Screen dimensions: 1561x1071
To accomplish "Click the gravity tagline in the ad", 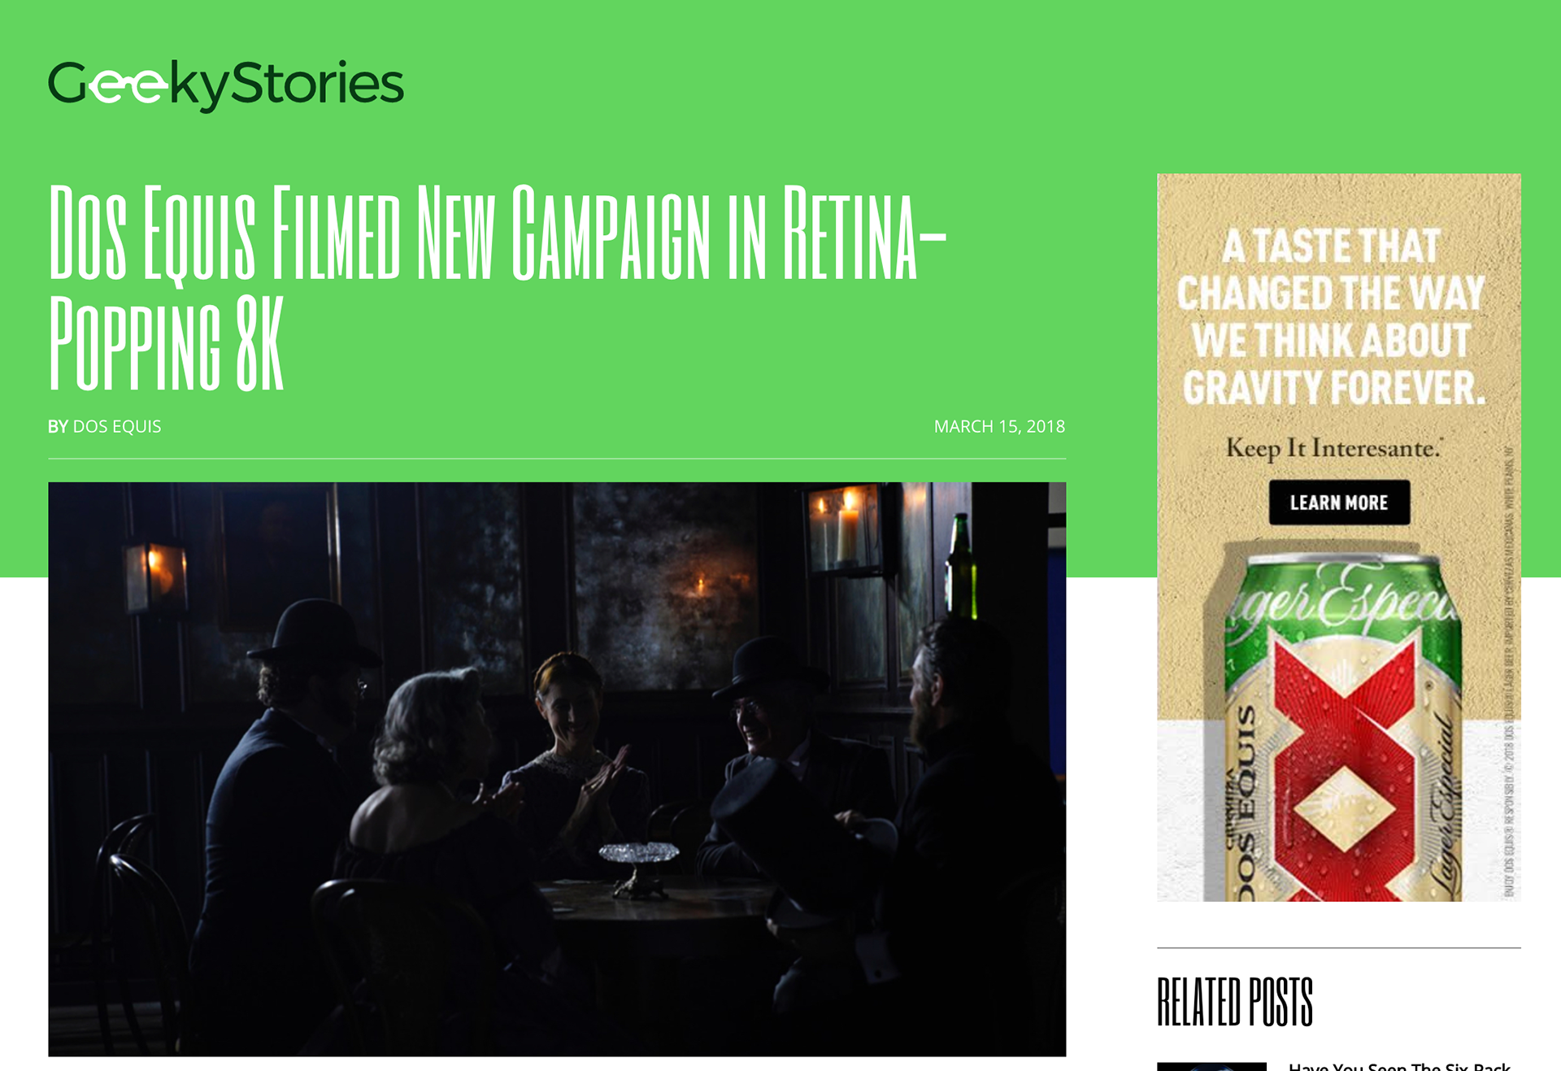I will pos(1331,317).
